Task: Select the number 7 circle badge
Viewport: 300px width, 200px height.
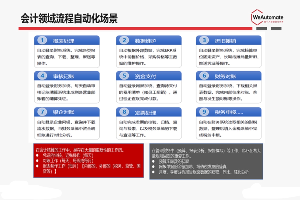Action: (x=42, y=112)
